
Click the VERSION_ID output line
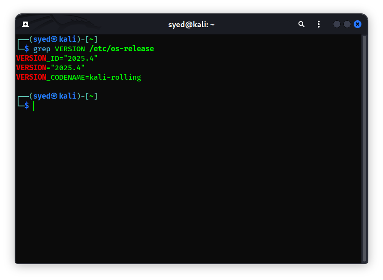tap(57, 59)
